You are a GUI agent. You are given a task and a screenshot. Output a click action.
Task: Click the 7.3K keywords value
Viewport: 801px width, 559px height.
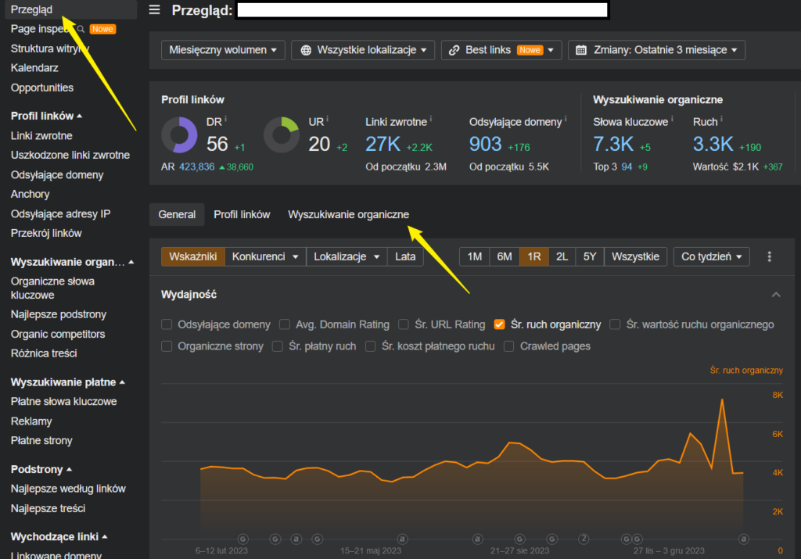pyautogui.click(x=613, y=145)
